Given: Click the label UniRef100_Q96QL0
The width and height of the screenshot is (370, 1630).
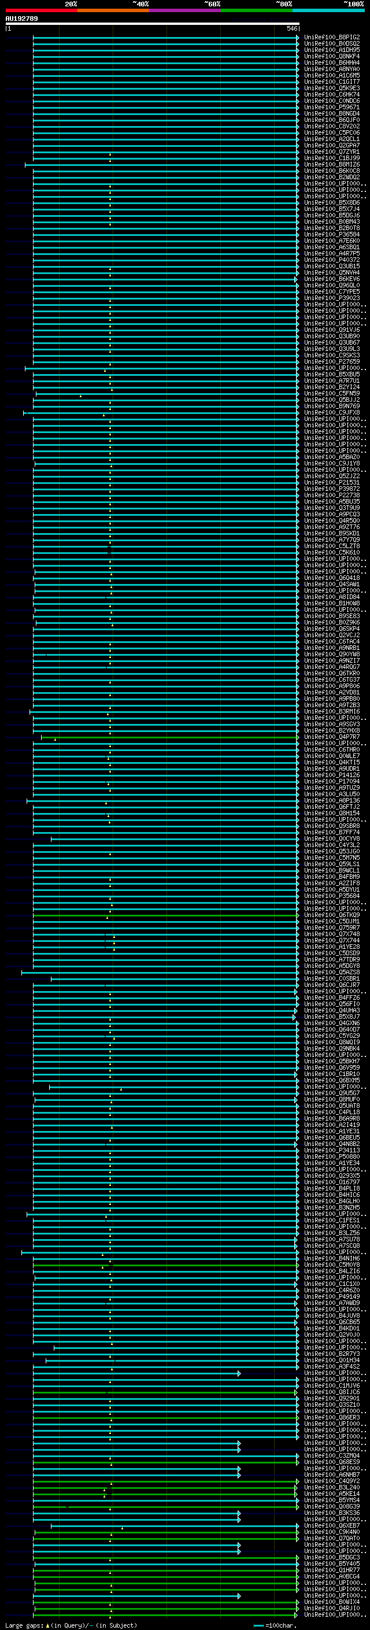Looking at the screenshot, I should tap(332, 286).
